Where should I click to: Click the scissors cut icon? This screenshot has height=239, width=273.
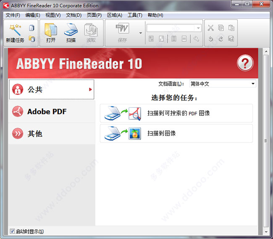[x=211, y=28]
